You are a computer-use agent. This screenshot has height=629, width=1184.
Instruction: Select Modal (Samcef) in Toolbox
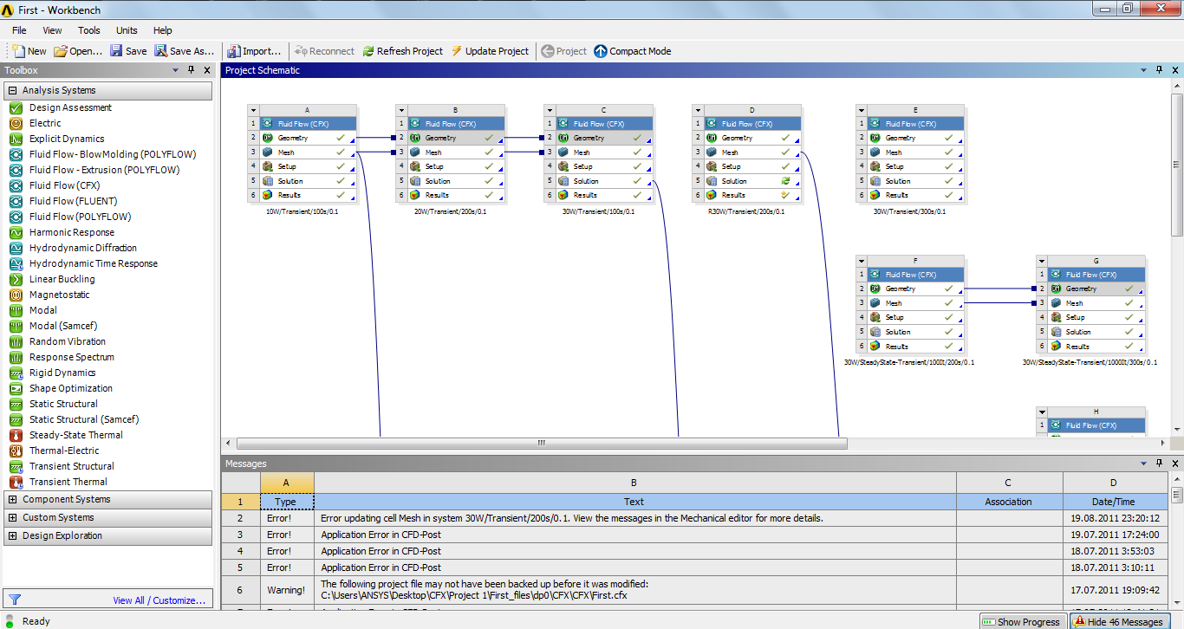pyautogui.click(x=63, y=326)
